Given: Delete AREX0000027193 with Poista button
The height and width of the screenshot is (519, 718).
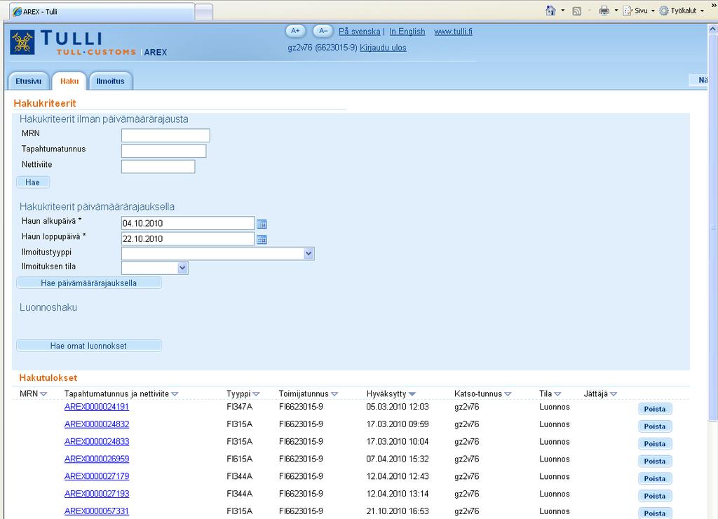Looking at the screenshot, I should 655,496.
